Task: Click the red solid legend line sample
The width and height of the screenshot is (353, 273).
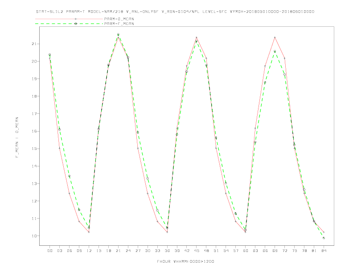Action: coord(69,19)
